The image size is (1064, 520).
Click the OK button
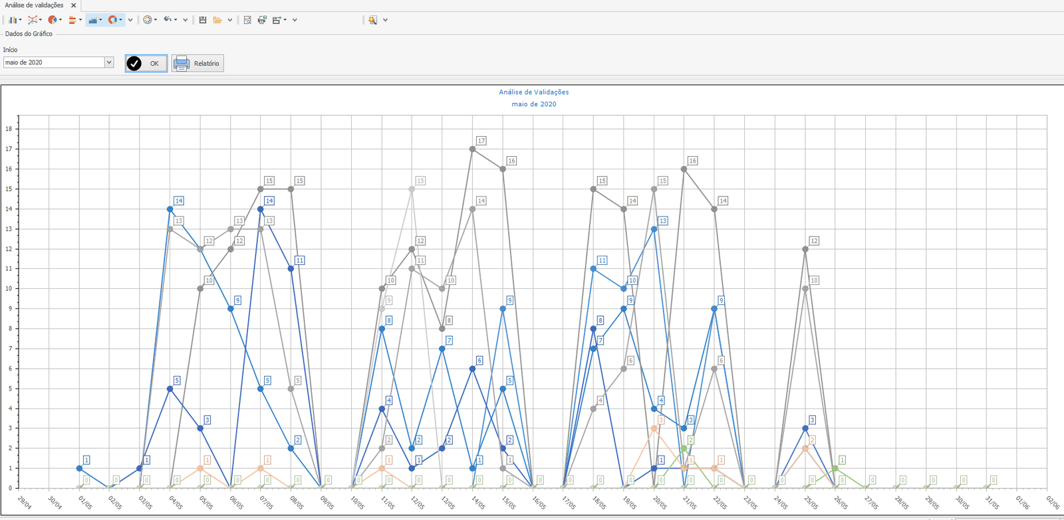146,63
